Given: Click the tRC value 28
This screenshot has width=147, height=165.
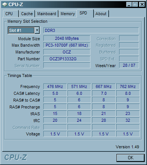Looking at the screenshot, I should 104,120.
